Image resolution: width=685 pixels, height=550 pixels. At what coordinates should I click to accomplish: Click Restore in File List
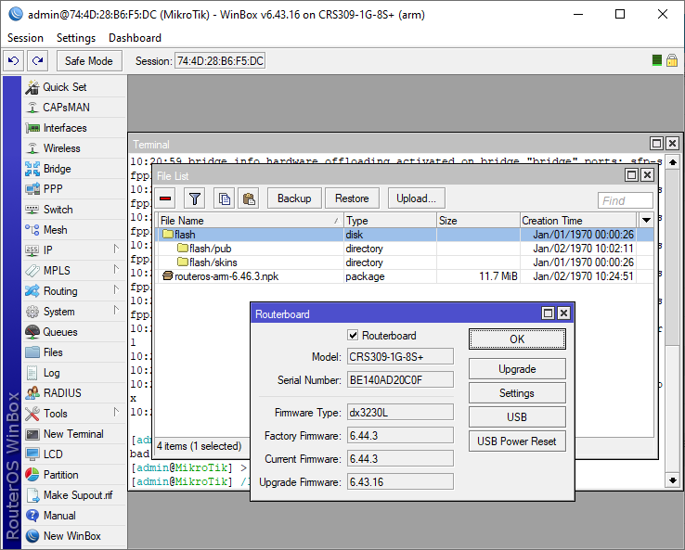tap(352, 198)
